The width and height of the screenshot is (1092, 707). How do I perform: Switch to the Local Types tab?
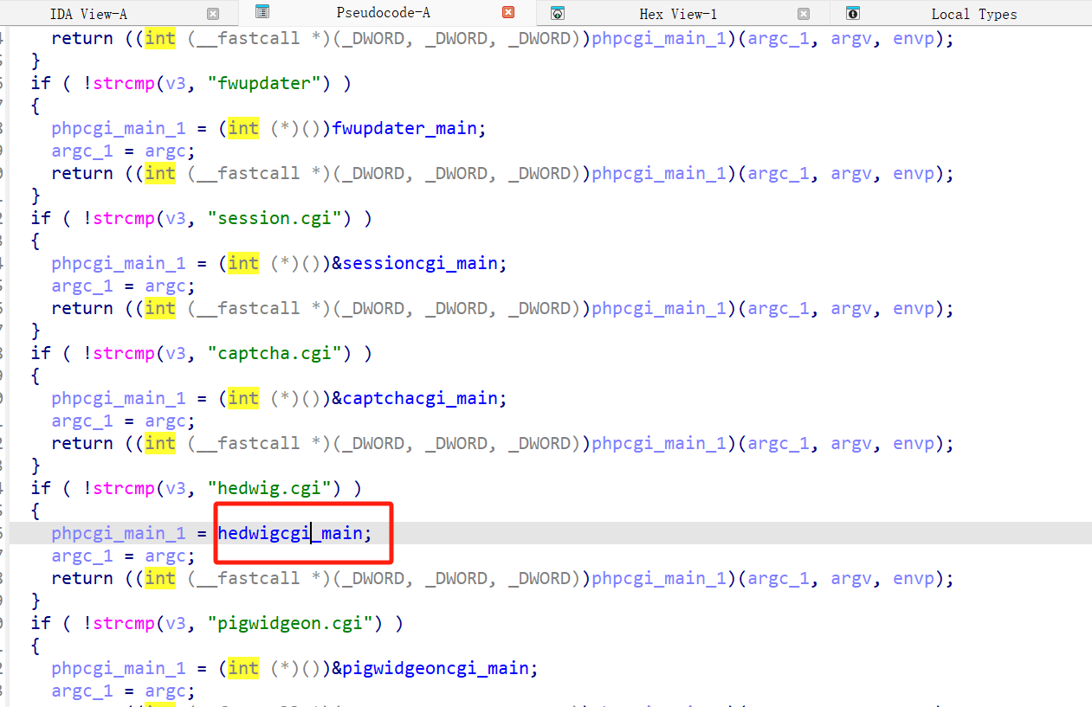974,14
